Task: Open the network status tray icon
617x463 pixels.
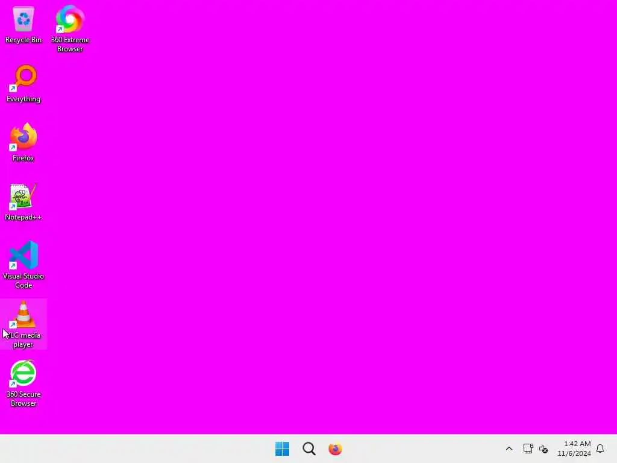Action: click(528, 449)
